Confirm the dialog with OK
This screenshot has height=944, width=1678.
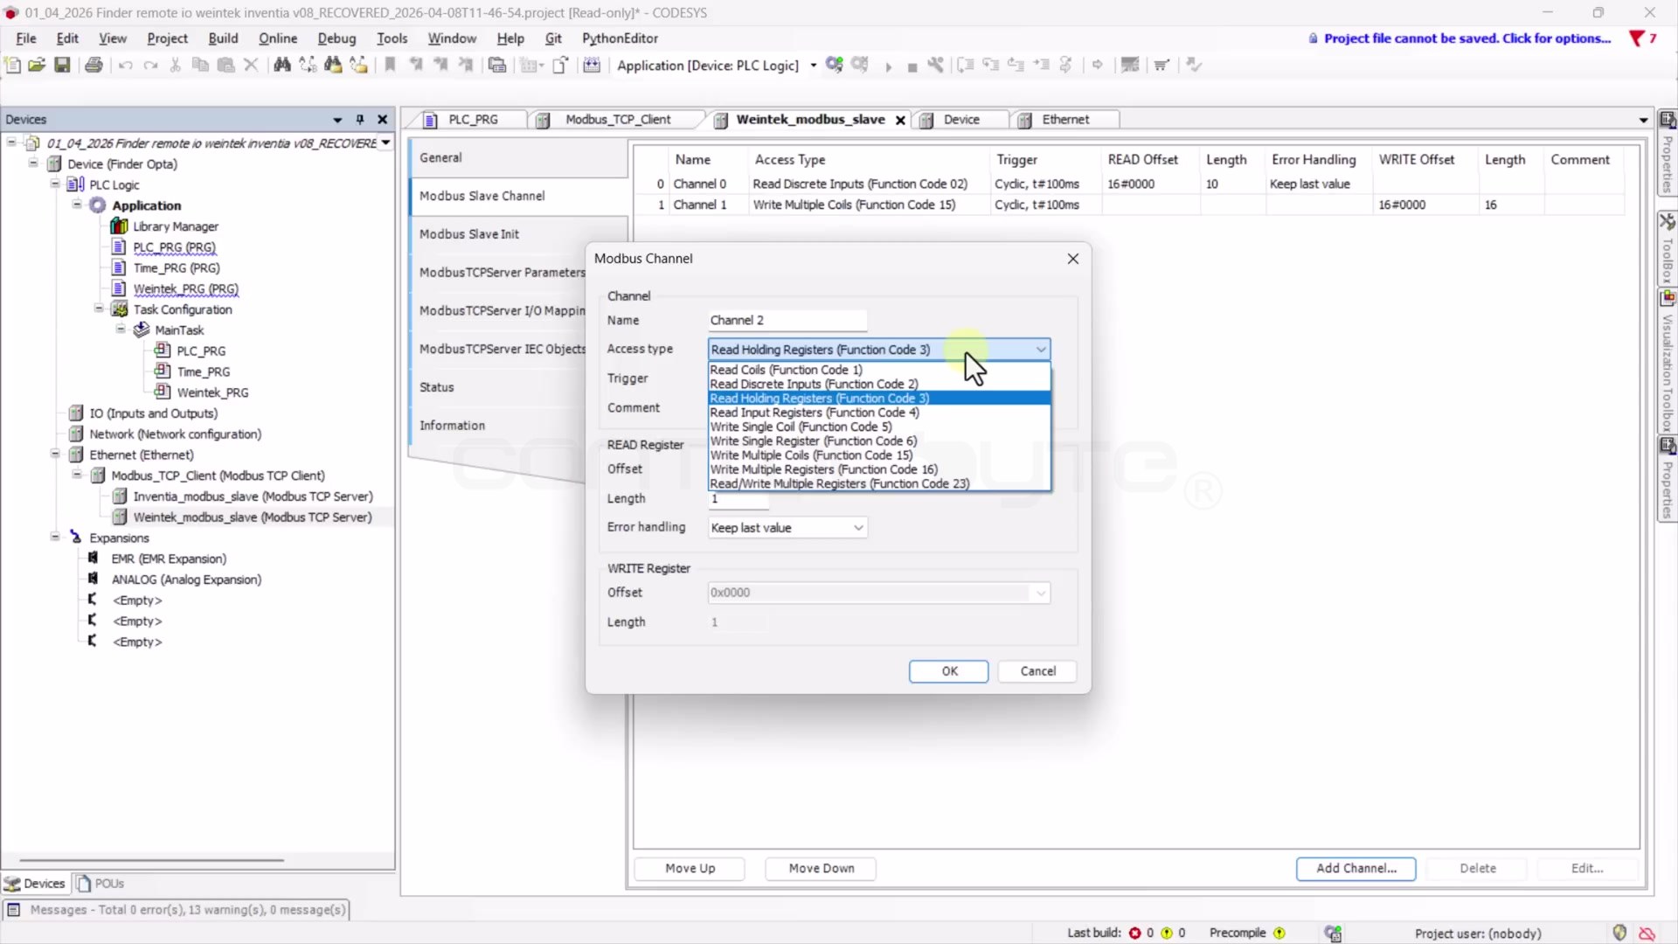click(x=948, y=671)
